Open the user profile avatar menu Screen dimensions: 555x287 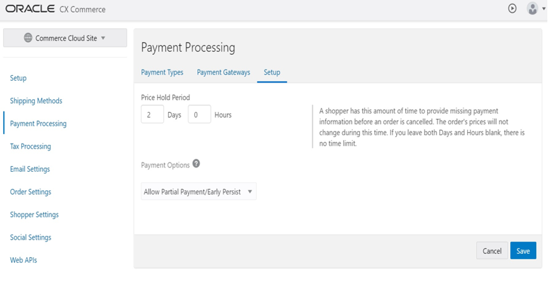click(532, 8)
